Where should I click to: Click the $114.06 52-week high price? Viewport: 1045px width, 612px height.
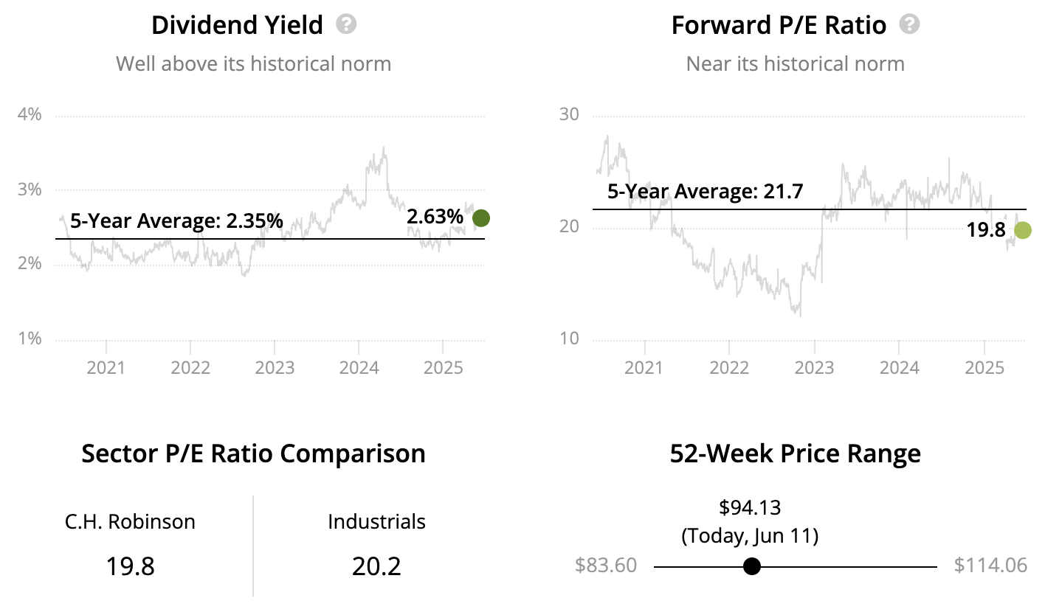[990, 566]
